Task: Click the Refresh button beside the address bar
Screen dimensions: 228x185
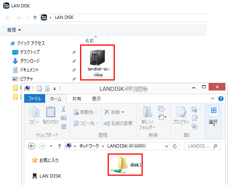Action: (175, 146)
